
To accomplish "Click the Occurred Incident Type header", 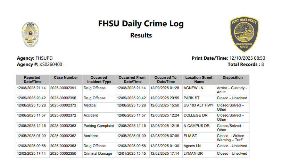I will click(x=99, y=79).
